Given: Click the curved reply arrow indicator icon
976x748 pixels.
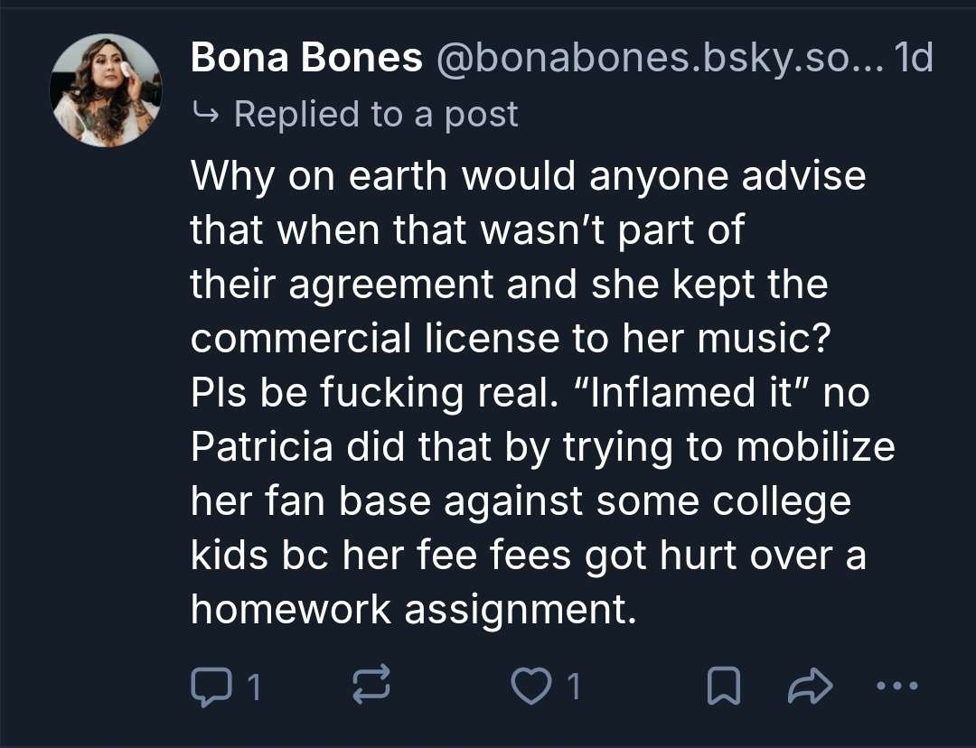Looking at the screenshot, I should coord(205,114).
